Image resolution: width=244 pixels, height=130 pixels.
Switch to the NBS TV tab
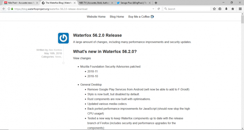pyautogui.click(x=95, y=3)
